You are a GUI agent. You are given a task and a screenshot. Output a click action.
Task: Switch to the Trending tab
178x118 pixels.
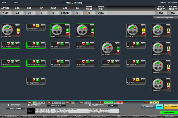[135, 116]
